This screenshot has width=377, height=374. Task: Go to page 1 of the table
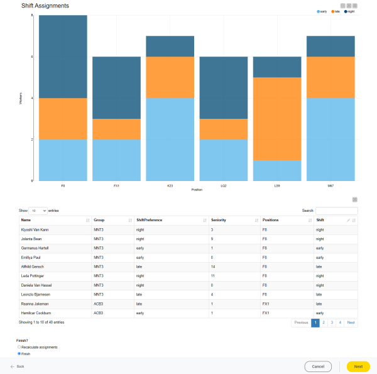pyautogui.click(x=315, y=322)
